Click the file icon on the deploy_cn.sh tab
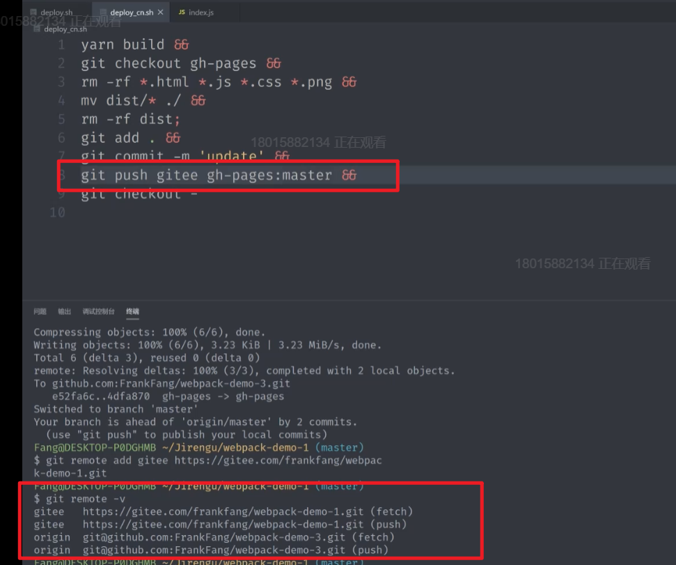The width and height of the screenshot is (676, 565). coord(103,12)
